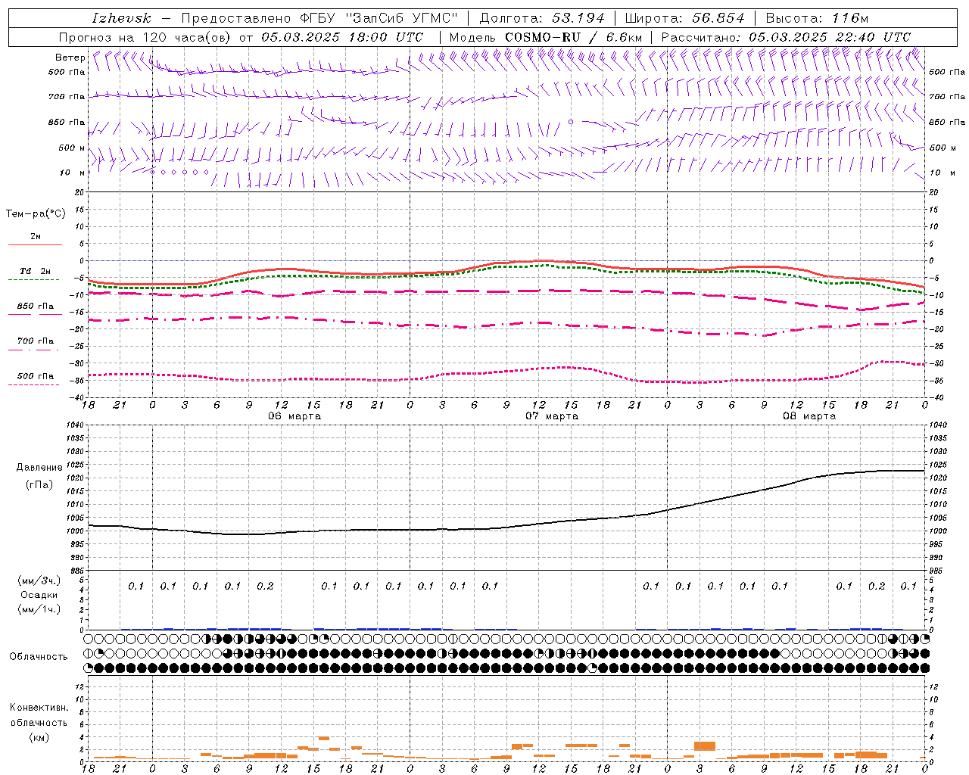This screenshot has height=775, width=969.
Task: Click the left '500 м' wind level label
Action: pos(71,148)
